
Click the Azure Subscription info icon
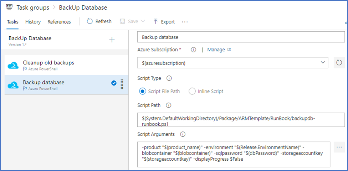pyautogui.click(x=194, y=50)
